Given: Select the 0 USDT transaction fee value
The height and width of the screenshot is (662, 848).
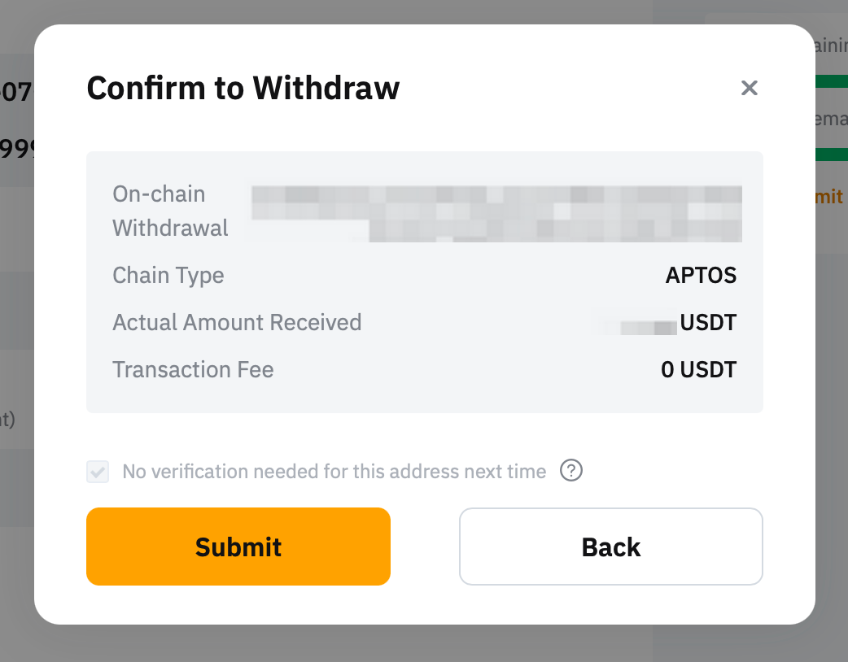Looking at the screenshot, I should (698, 370).
